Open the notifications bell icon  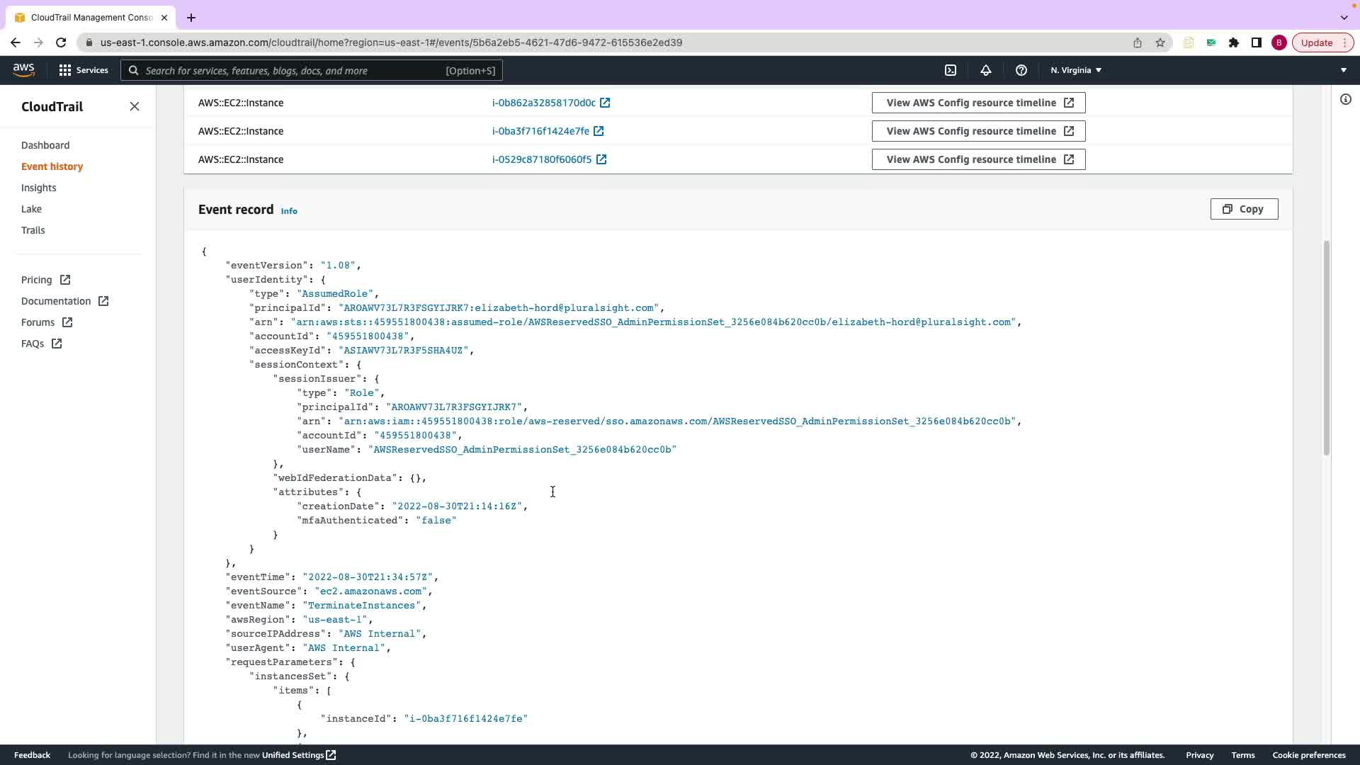tap(985, 70)
